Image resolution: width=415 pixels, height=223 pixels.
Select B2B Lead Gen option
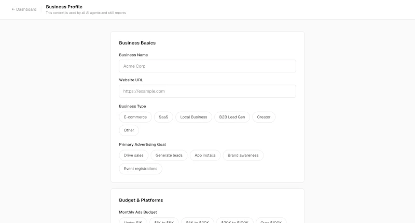coord(232,117)
